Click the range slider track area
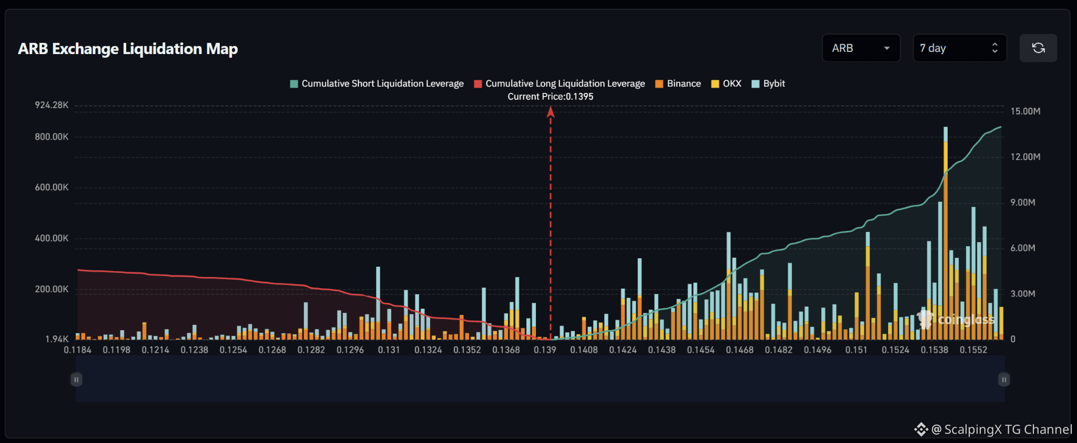Screen dimensions: 1077x443 click(540, 379)
